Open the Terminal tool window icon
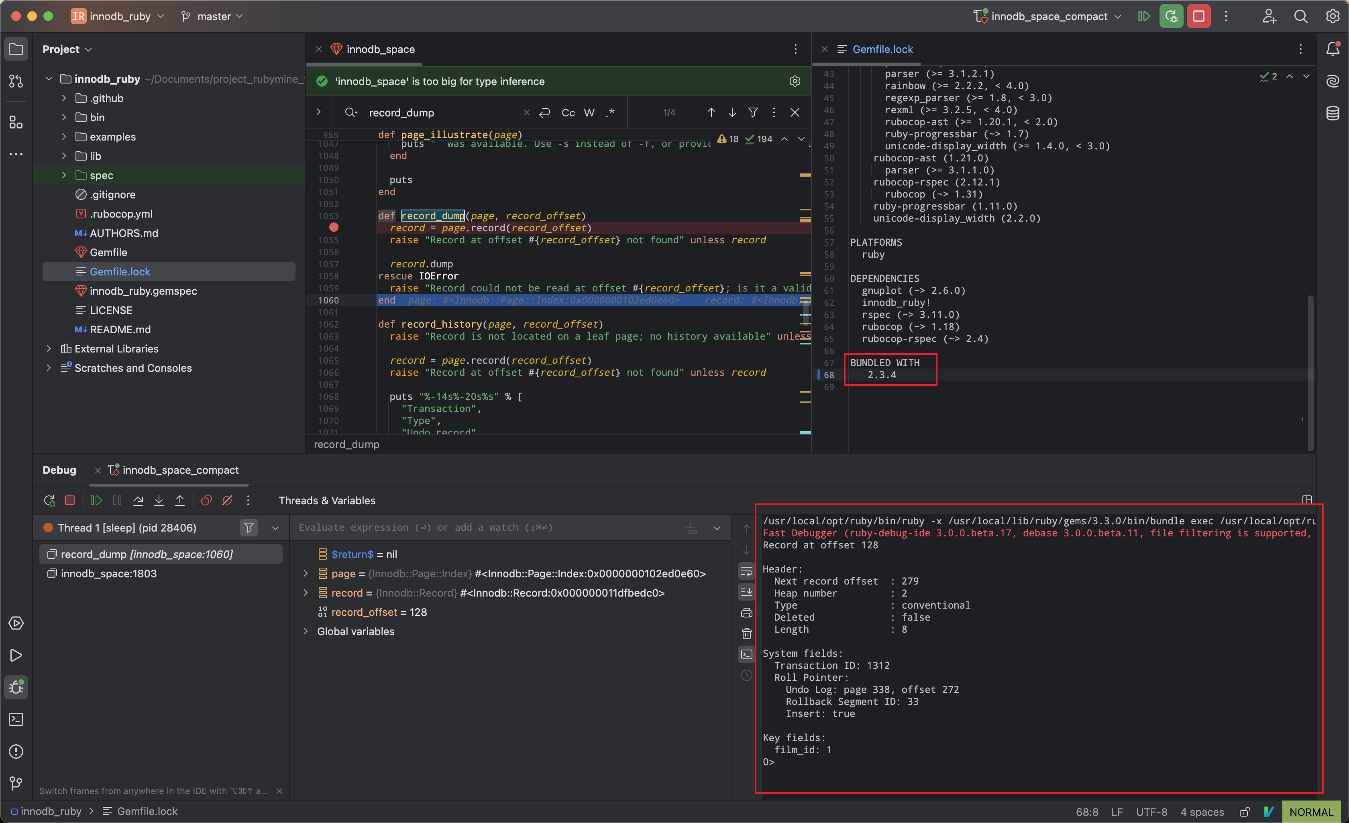The height and width of the screenshot is (823, 1349). (16, 719)
